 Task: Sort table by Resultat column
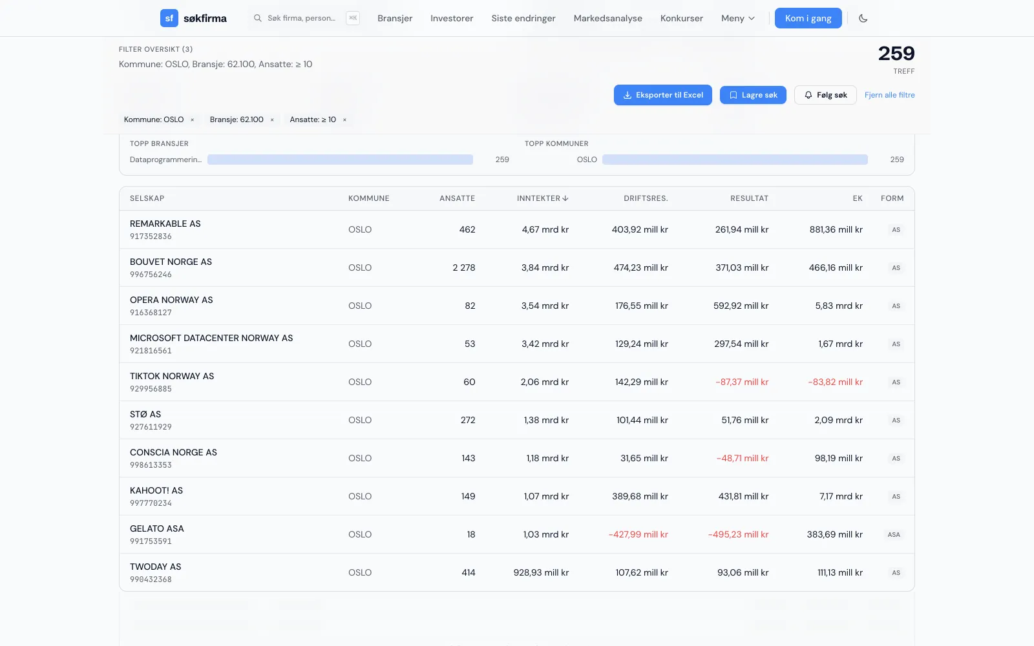coord(750,198)
